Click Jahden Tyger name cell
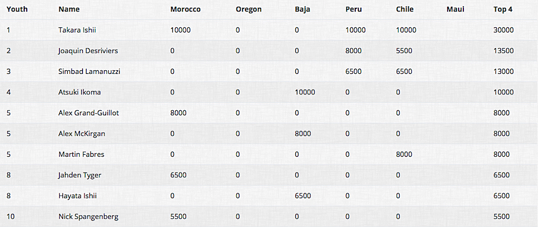The image size is (538, 227). [80, 175]
